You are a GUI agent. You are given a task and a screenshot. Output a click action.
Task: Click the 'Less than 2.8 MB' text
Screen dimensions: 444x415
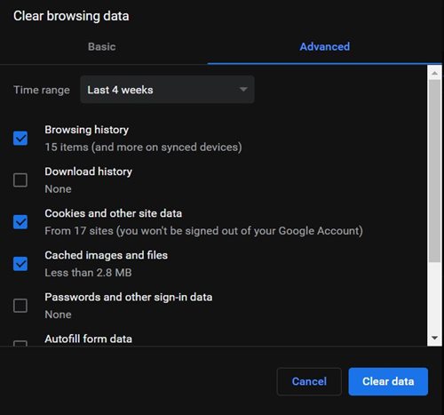88,273
